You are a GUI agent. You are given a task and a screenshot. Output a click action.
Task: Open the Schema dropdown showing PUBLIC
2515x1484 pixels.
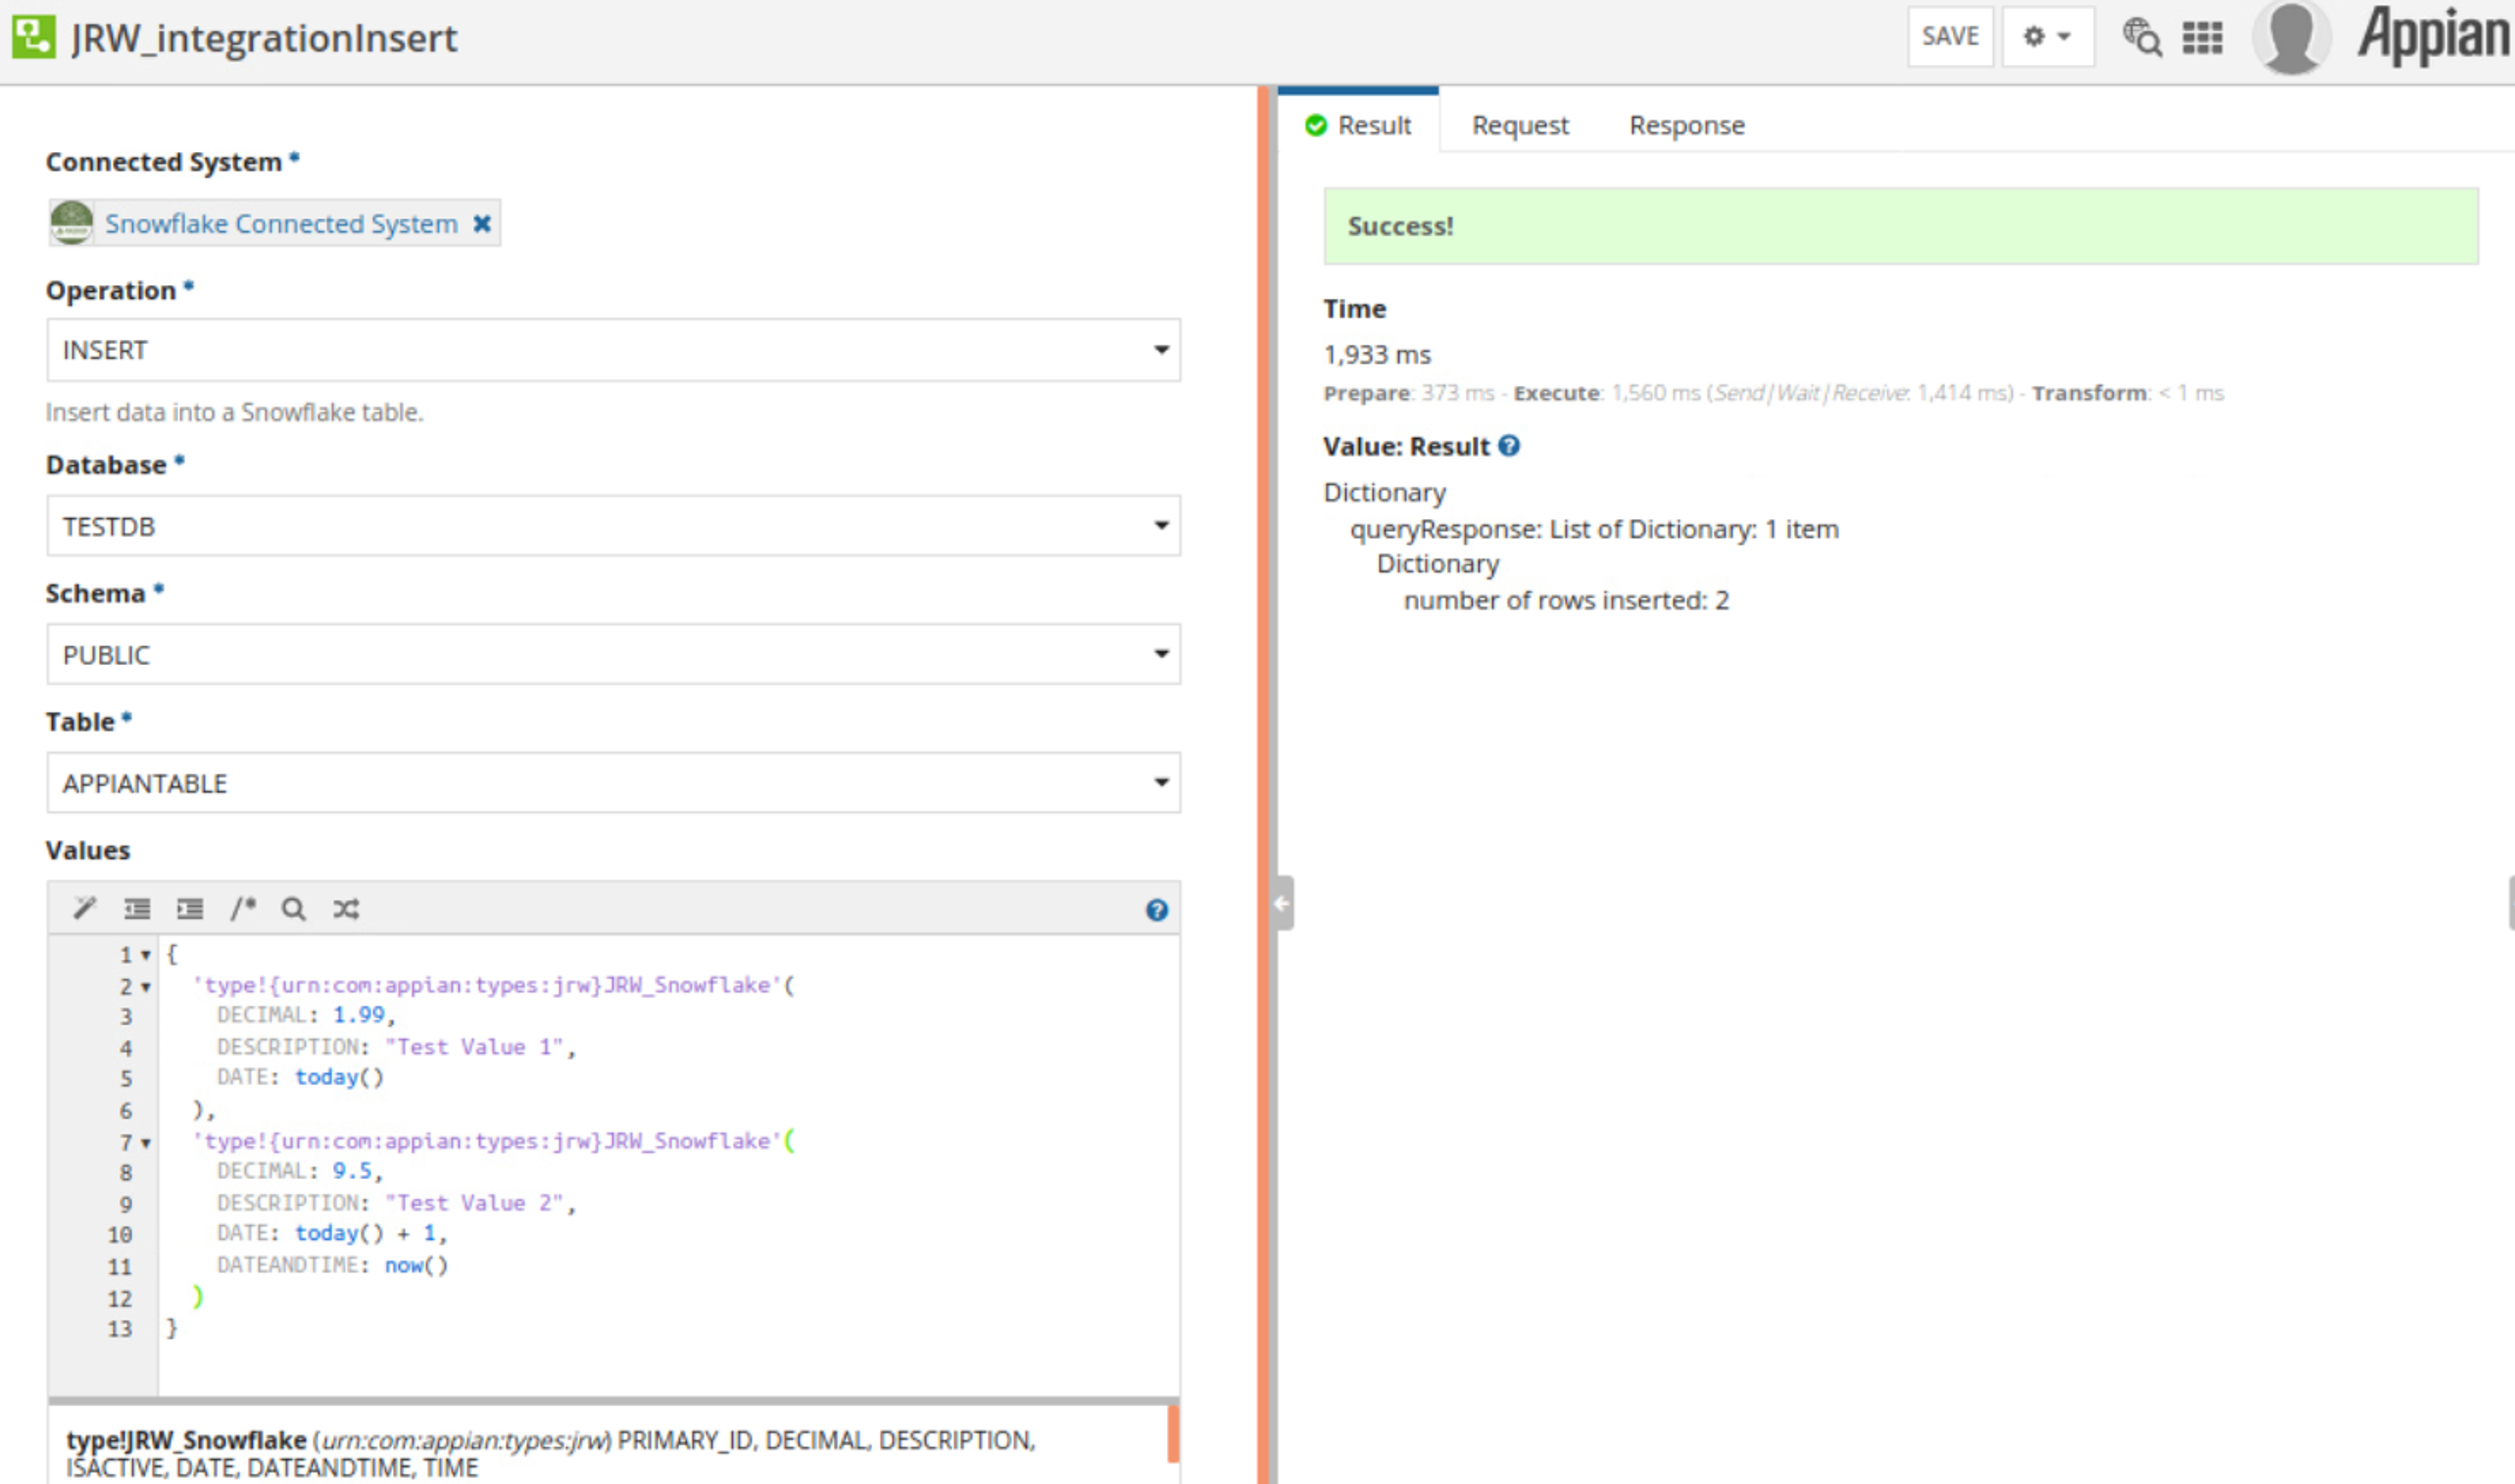tap(613, 655)
